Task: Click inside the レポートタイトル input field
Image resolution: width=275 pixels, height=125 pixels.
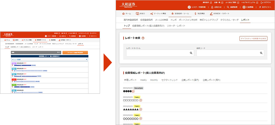Action: (157, 53)
